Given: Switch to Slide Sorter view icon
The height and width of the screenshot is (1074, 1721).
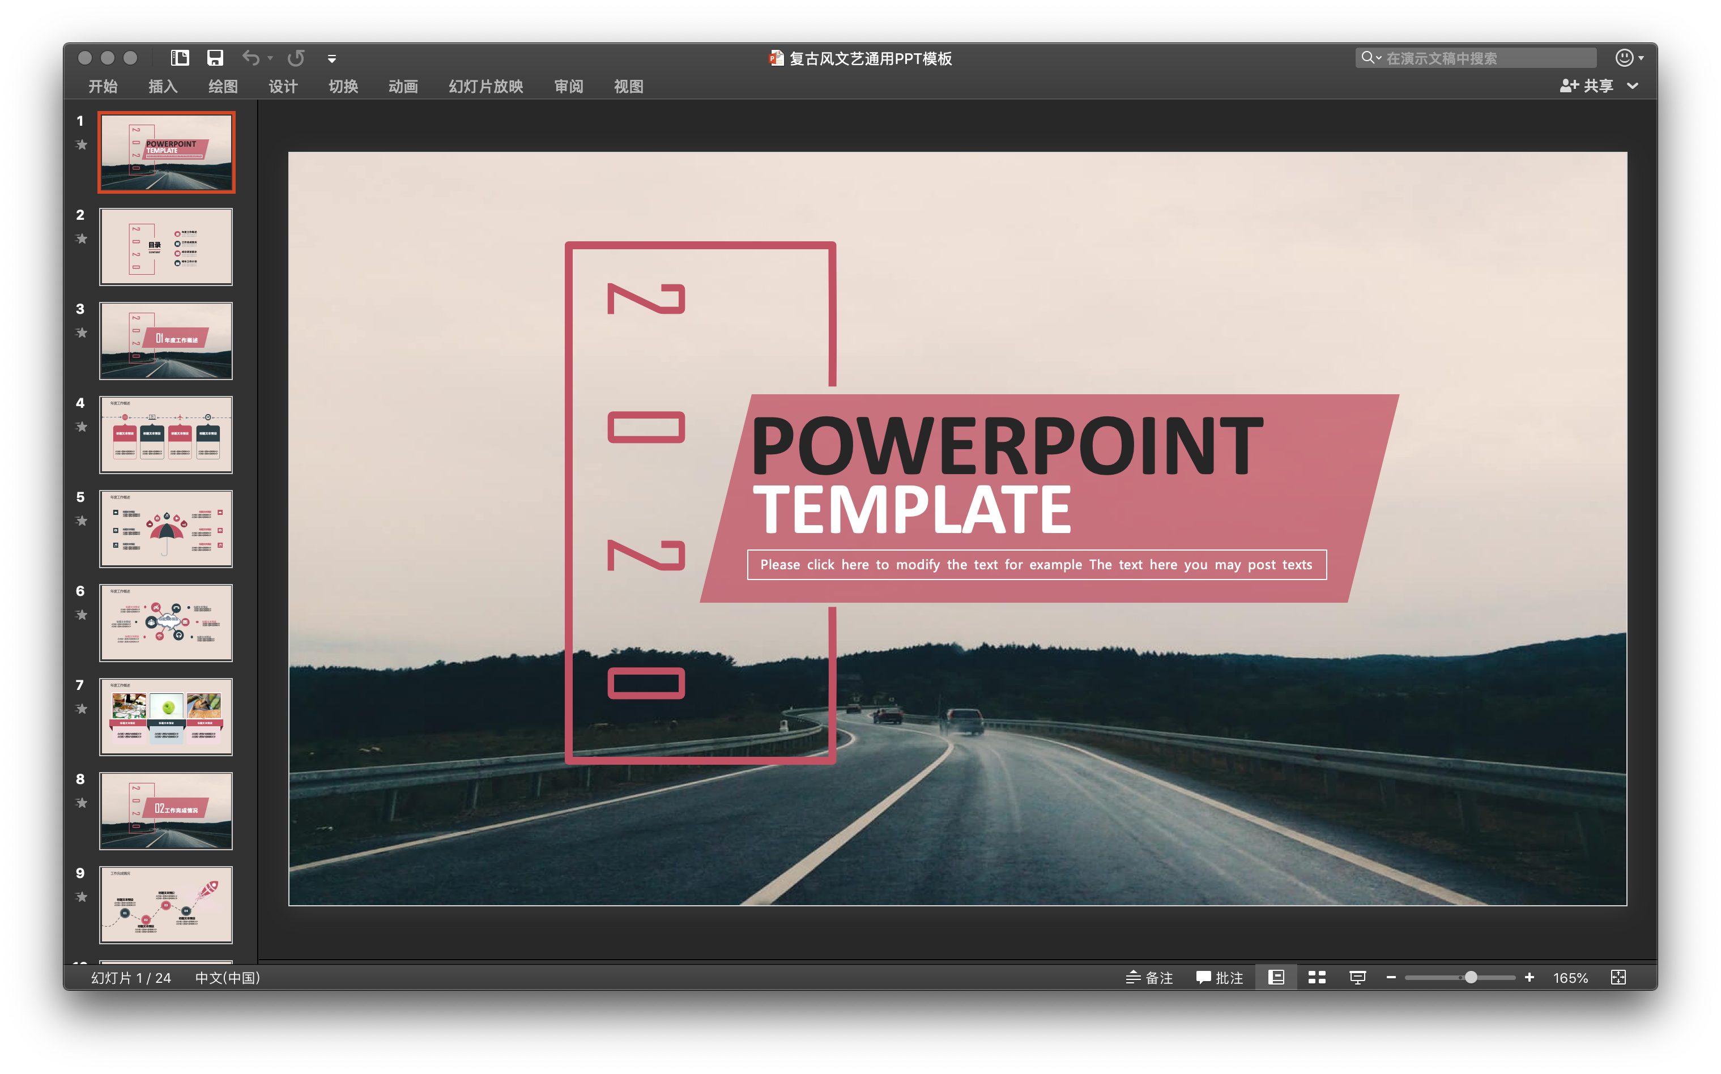Looking at the screenshot, I should pyautogui.click(x=1317, y=978).
